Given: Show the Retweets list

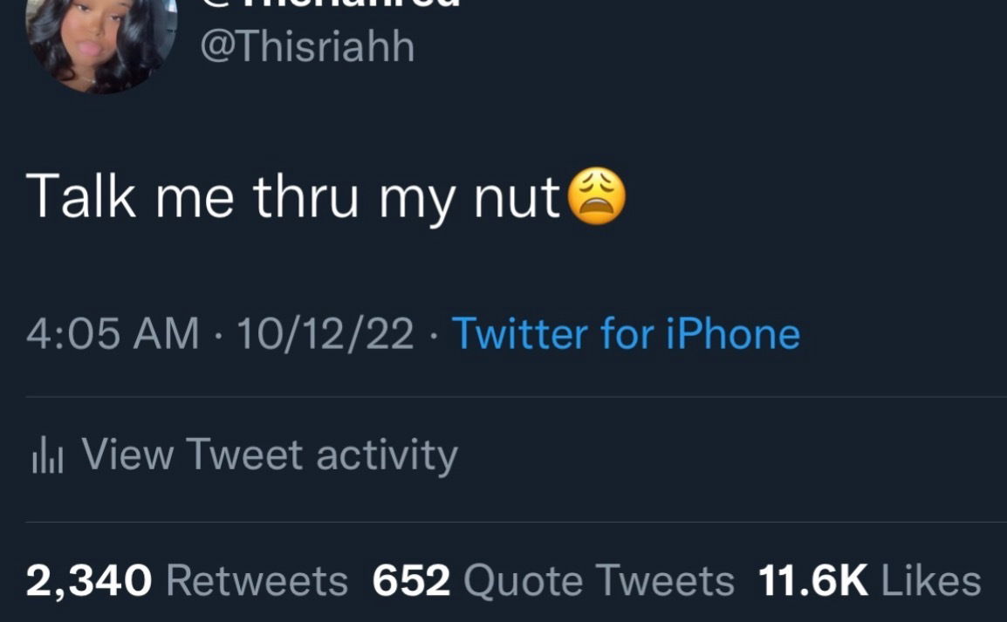Looking at the screenshot, I should click(257, 581).
